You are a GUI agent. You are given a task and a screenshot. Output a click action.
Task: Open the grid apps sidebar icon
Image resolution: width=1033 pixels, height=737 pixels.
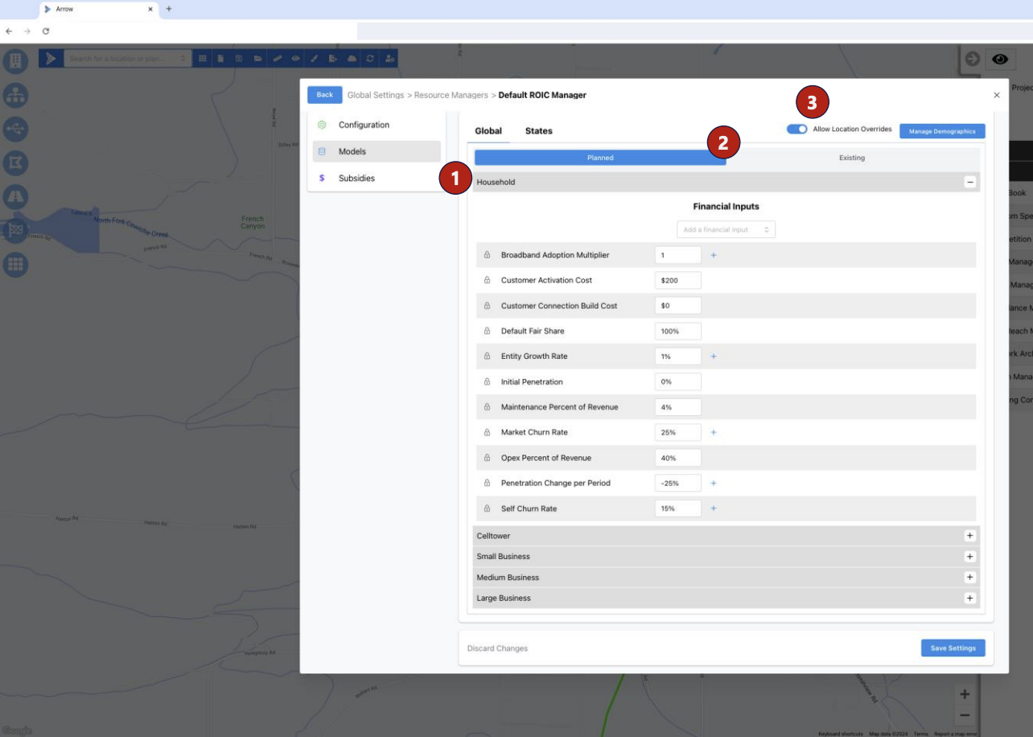tap(16, 264)
